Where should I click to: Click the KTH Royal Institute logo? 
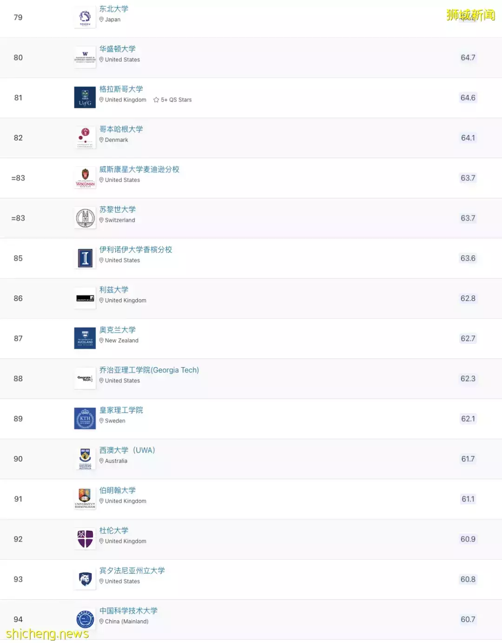click(85, 419)
